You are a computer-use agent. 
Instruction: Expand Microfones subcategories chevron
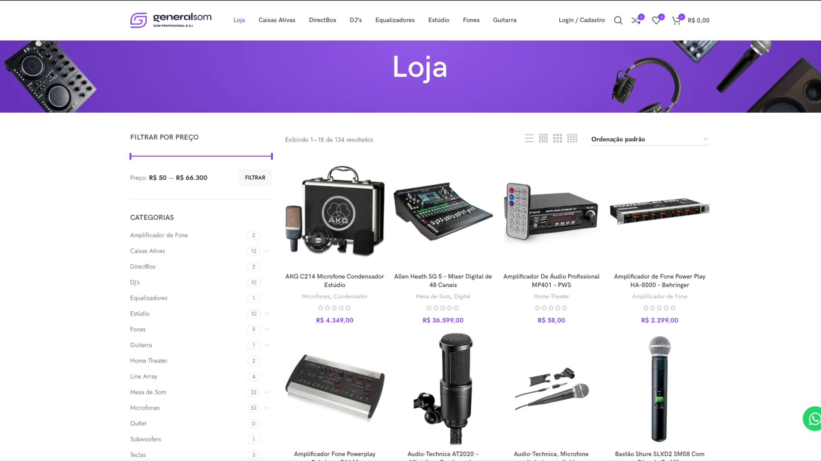pos(267,408)
